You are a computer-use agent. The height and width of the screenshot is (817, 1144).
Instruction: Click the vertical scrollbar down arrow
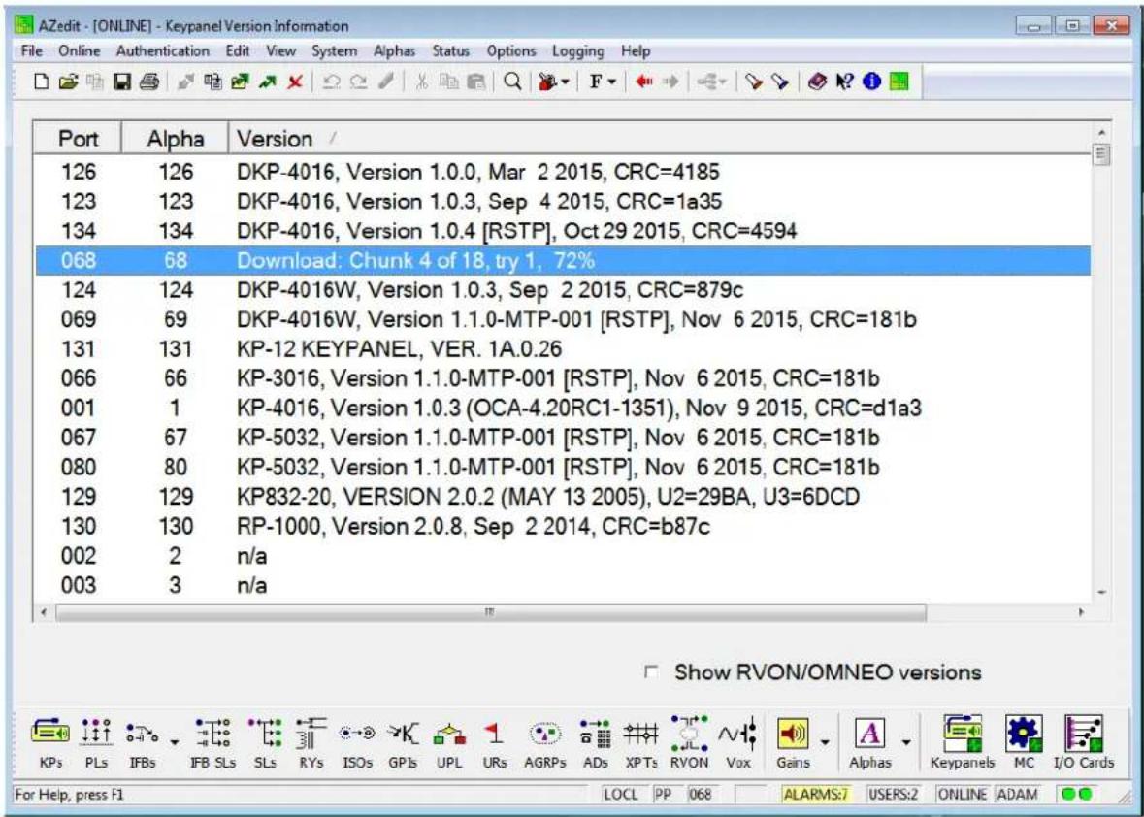[x=1101, y=592]
